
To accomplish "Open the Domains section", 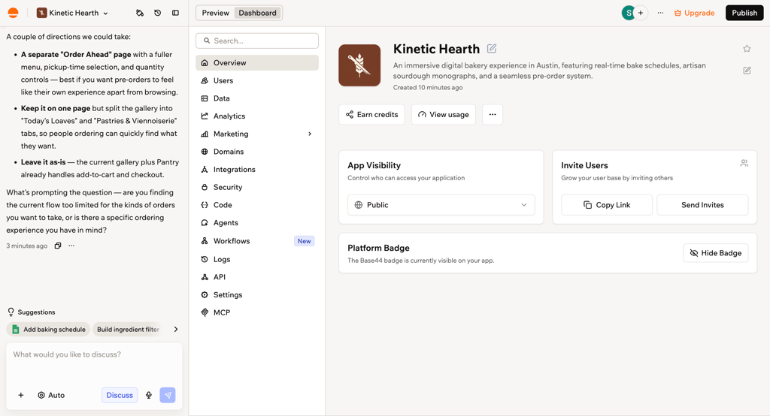I will pos(257,152).
